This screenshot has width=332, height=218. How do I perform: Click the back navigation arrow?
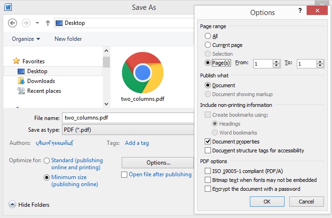pos(13,23)
